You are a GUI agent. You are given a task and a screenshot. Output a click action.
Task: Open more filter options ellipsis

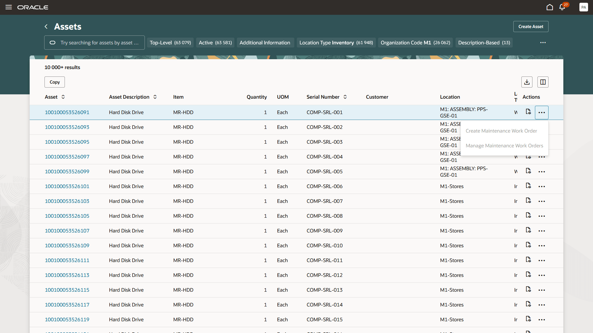(x=543, y=43)
